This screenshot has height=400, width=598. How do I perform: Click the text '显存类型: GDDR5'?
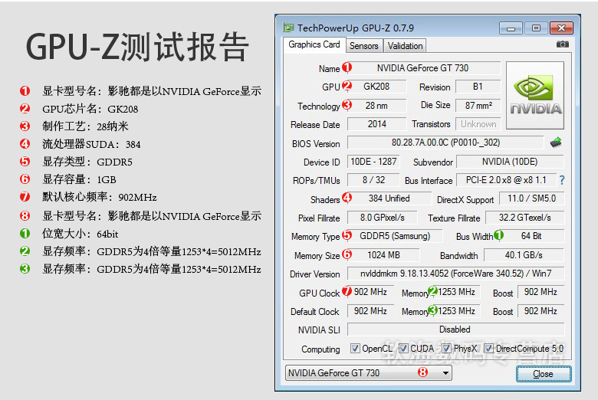[87, 162]
